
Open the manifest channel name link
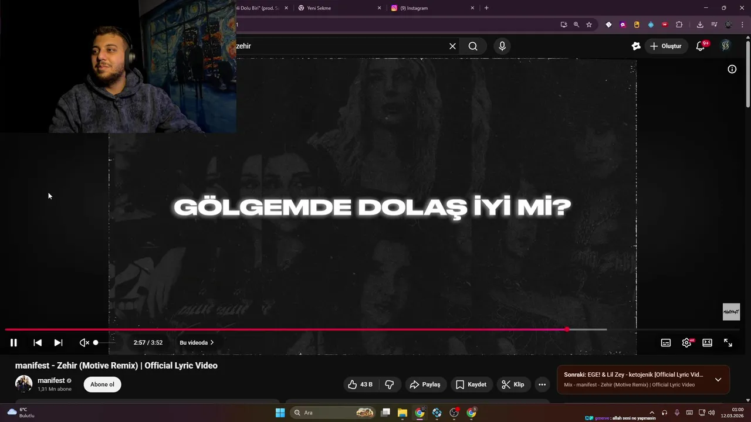point(51,380)
